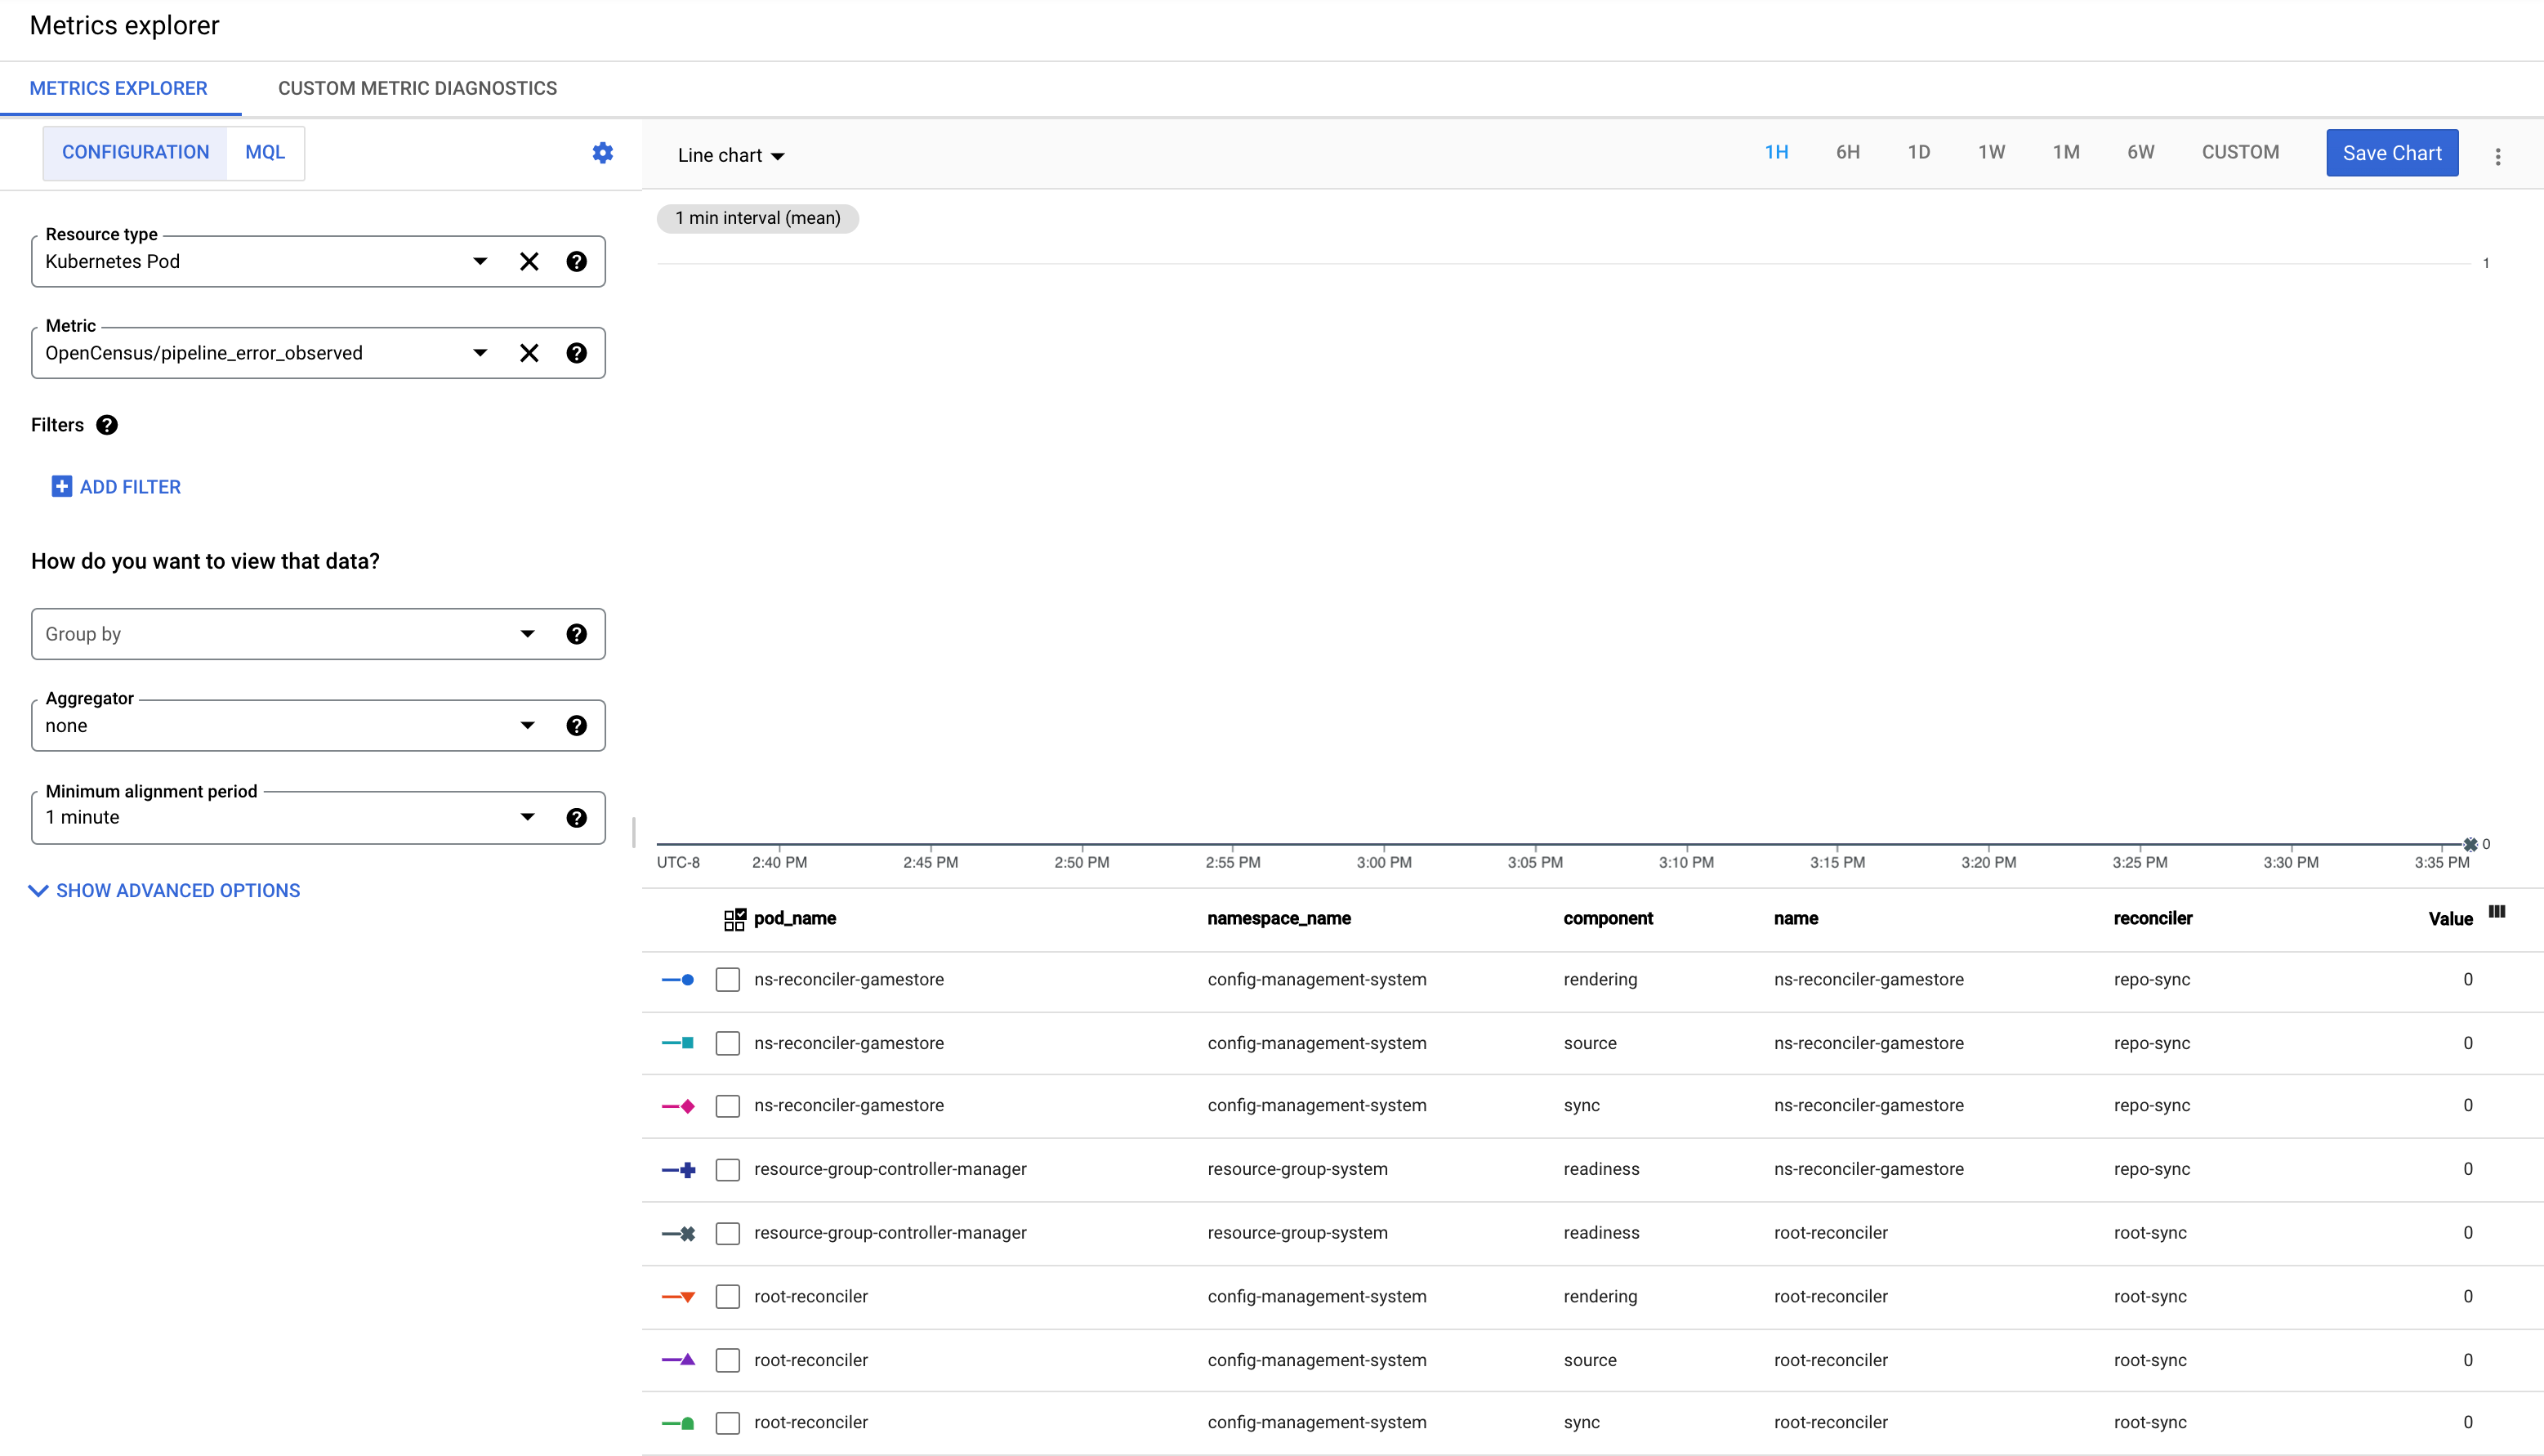Switch to Custom Metric Diagnostics tab
This screenshot has width=2544, height=1456.
pyautogui.click(x=417, y=87)
